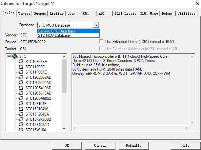Collapse the STC vendor tree node
Viewport: 201px width, 150px height.
[x=9, y=56]
